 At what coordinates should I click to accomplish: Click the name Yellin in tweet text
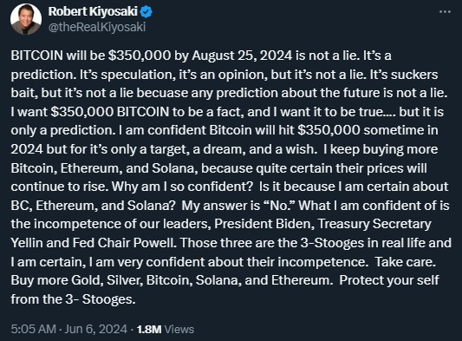click(x=27, y=243)
